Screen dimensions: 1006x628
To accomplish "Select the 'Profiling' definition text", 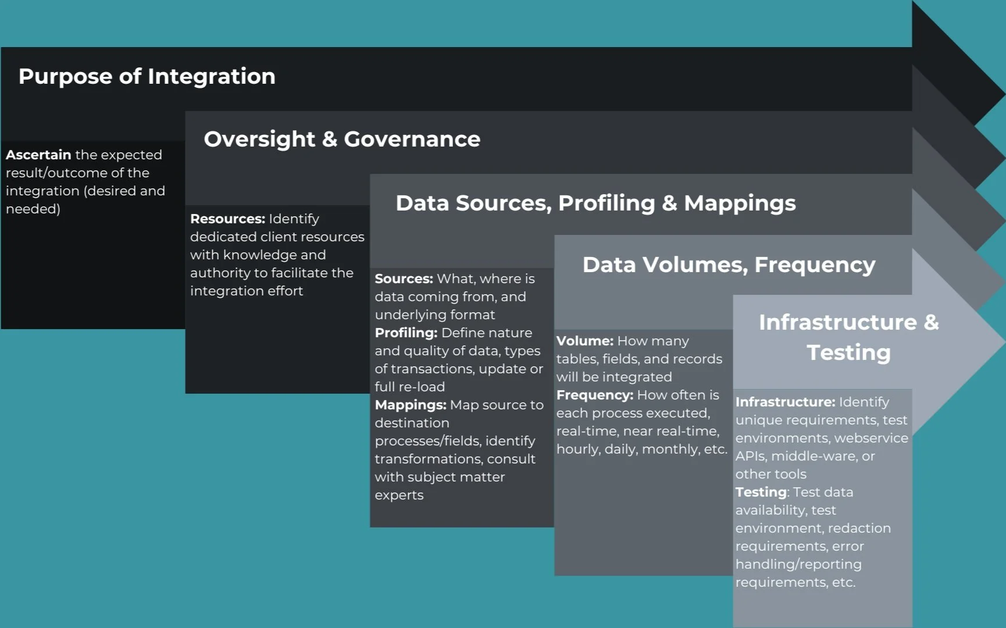I will click(458, 359).
